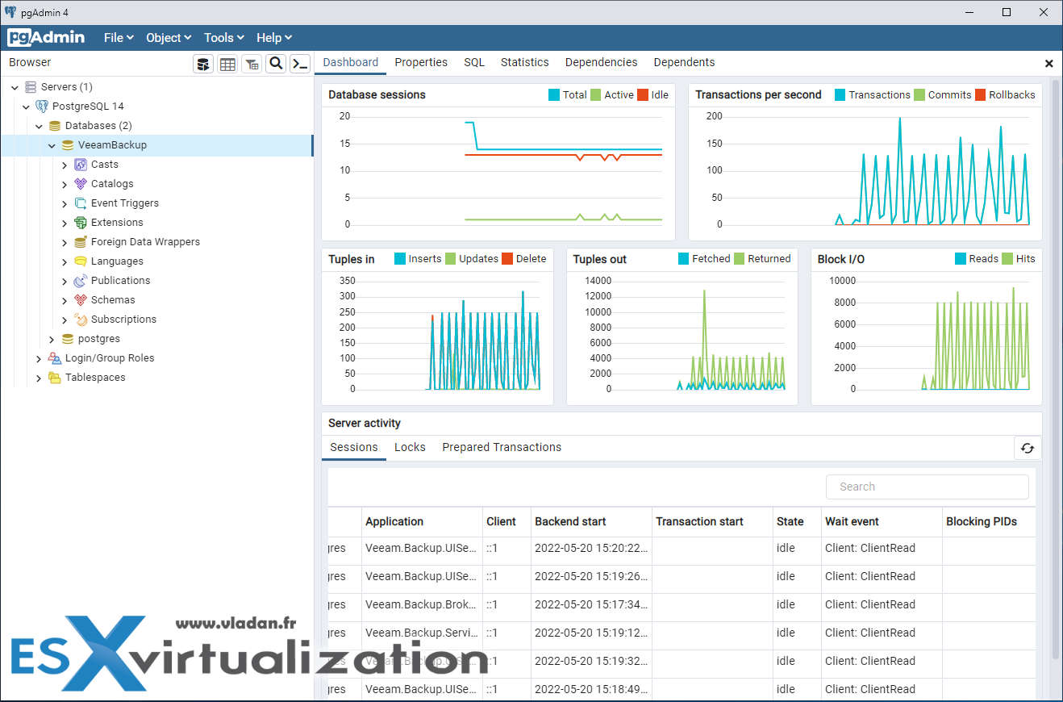The image size is (1063, 702).
Task: Click the Schemas node icon
Action: [81, 300]
